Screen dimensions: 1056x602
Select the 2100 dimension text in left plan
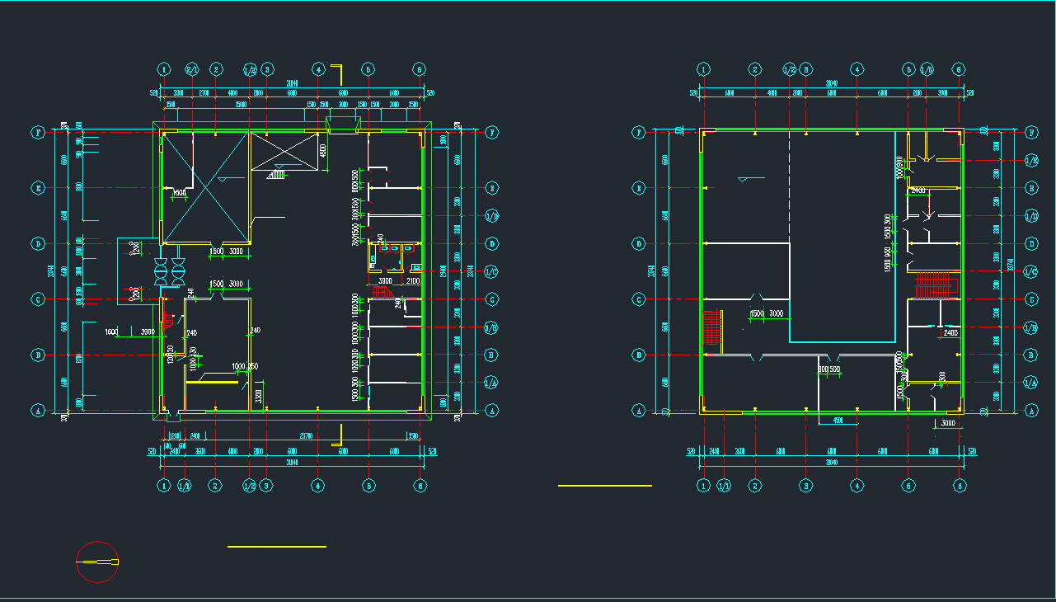tap(413, 282)
